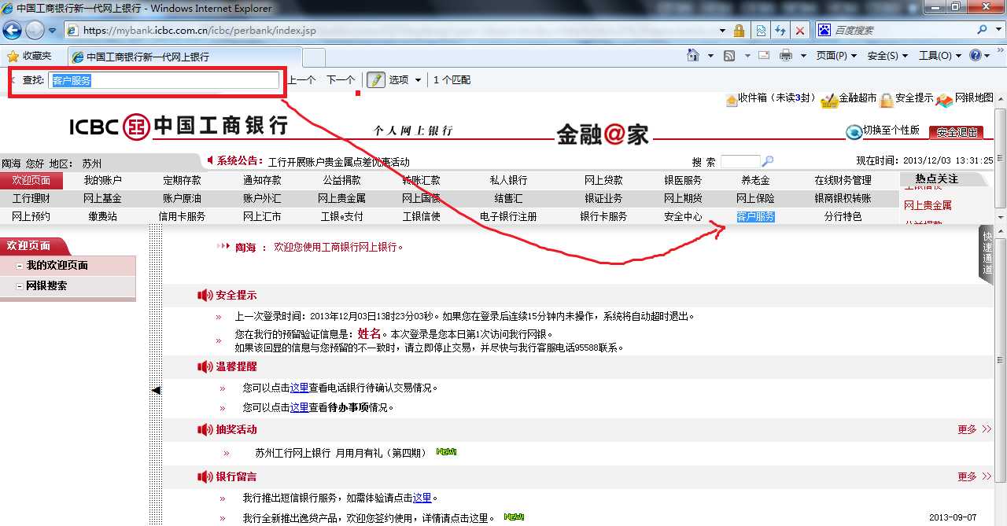Click the eye icon for personalized version
The width and height of the screenshot is (1007, 526).
click(854, 132)
